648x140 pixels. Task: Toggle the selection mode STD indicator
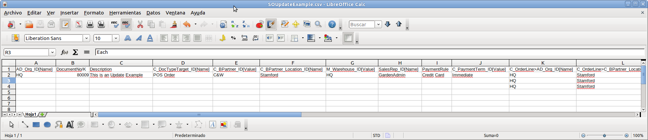pyautogui.click(x=376, y=135)
